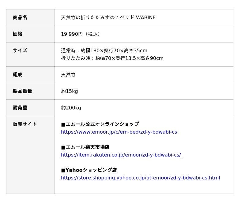Screen dimensions: 245x203
Task: Click the 約200kg load capacity value
Action: (x=71, y=108)
